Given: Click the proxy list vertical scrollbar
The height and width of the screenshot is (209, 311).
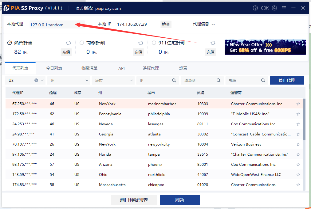Looking at the screenshot, I should point(304,119).
